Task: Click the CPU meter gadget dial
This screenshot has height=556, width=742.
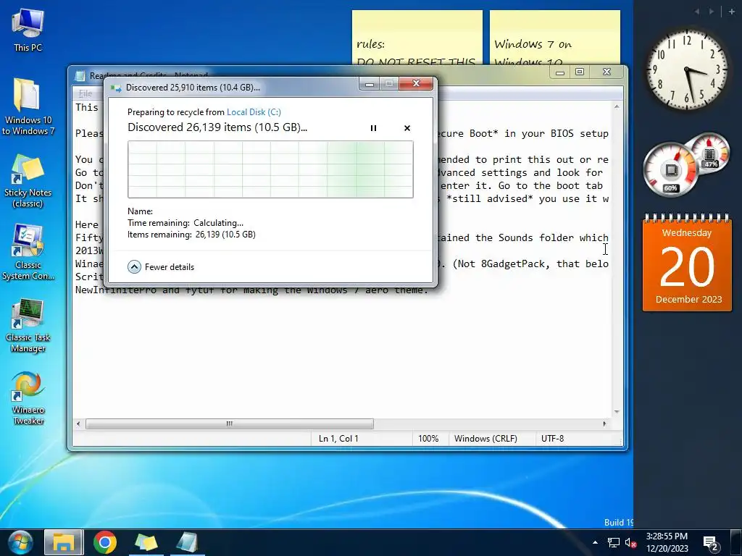Action: point(672,170)
